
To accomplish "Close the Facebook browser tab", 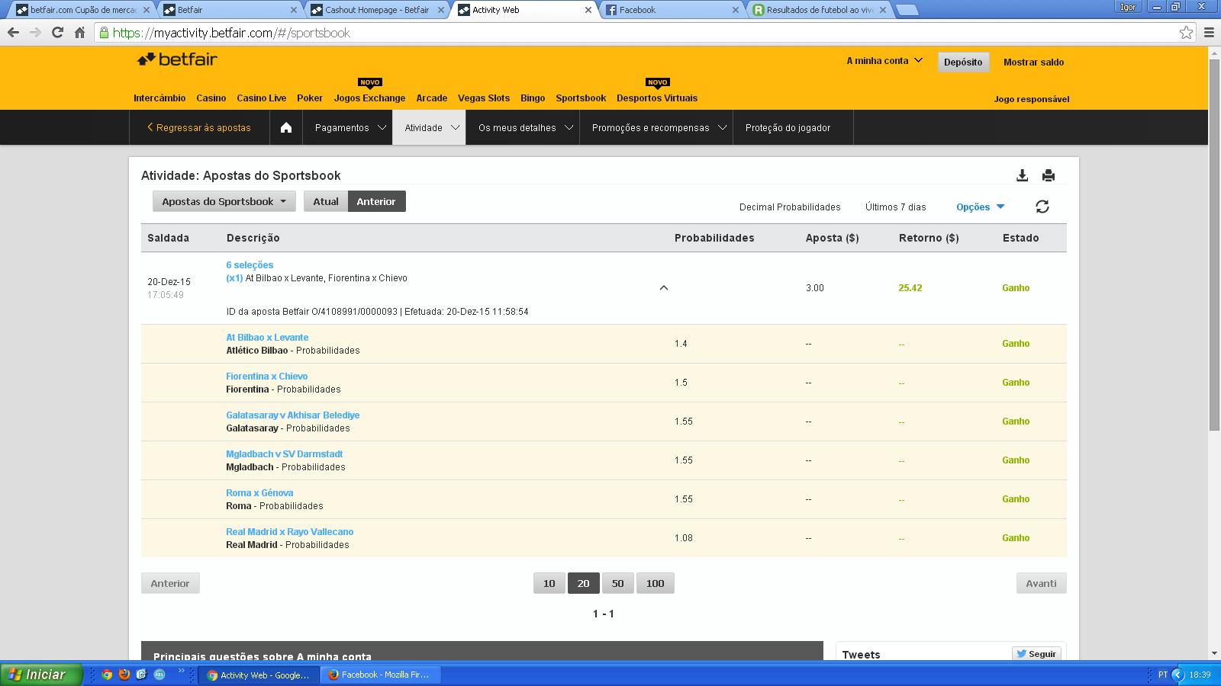I will pyautogui.click(x=736, y=10).
